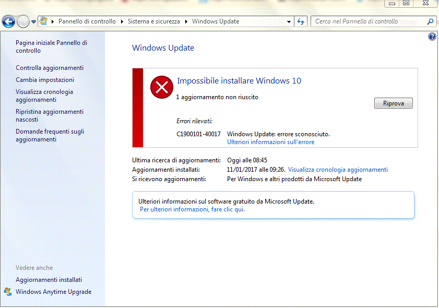Select the Windows Update breadcrumb

point(216,21)
